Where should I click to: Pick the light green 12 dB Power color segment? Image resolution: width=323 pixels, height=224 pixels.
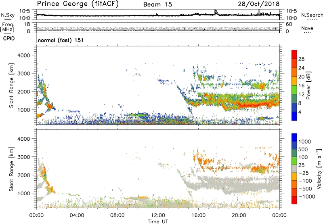point(294,90)
